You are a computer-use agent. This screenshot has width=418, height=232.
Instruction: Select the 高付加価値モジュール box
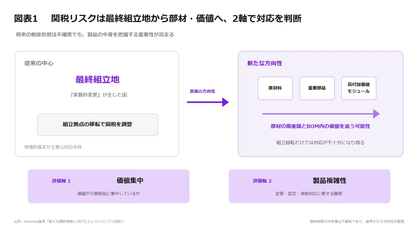point(359,88)
